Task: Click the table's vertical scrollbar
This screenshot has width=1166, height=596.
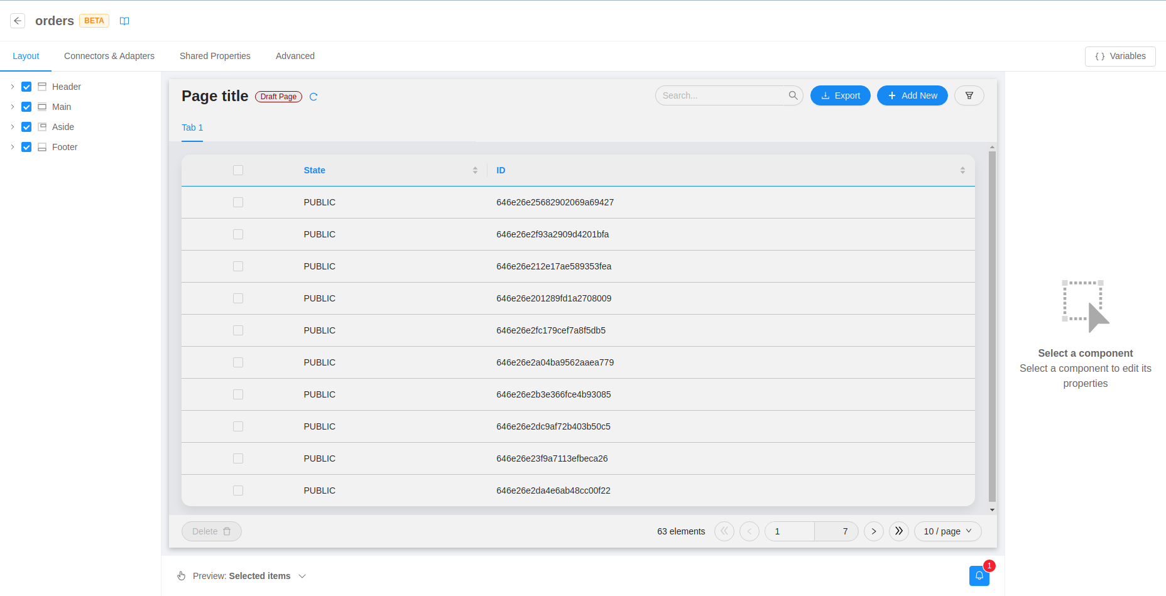Action: [x=992, y=327]
